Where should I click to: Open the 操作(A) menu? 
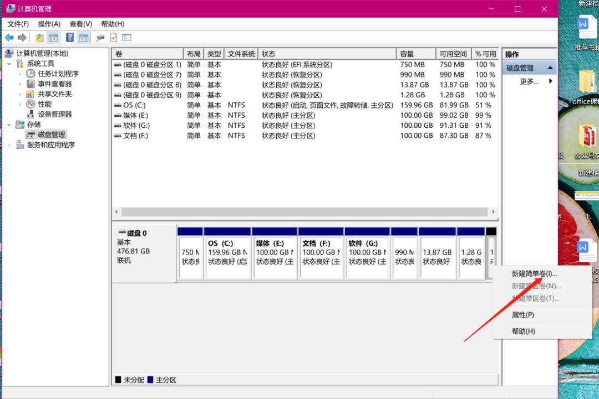(x=49, y=24)
